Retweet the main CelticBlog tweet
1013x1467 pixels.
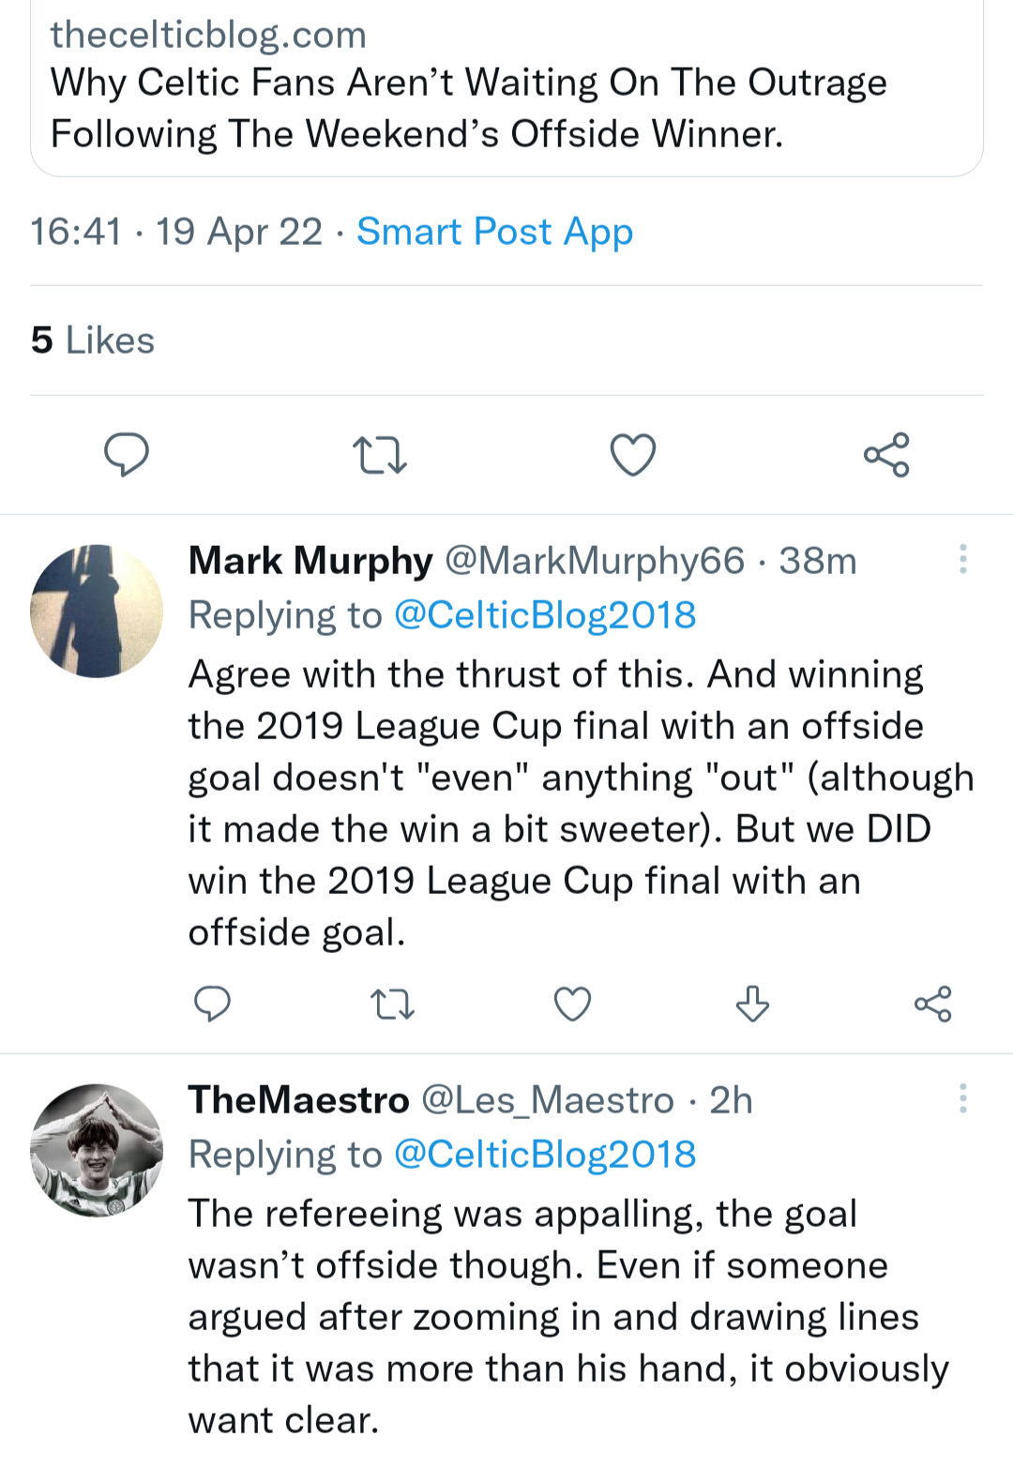point(379,455)
